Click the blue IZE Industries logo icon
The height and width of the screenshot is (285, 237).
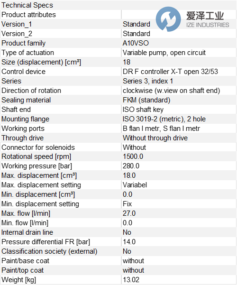tap(168, 19)
